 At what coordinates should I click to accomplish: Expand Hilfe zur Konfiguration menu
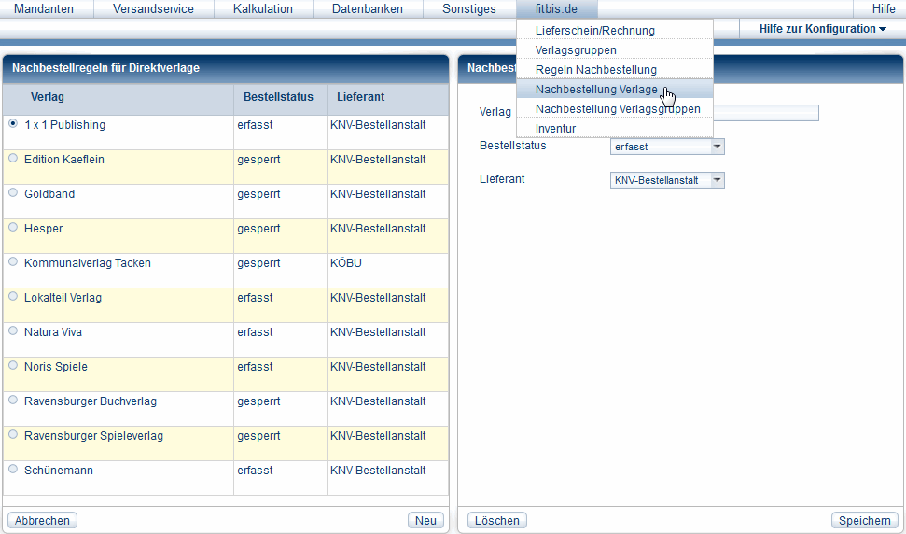coord(822,29)
